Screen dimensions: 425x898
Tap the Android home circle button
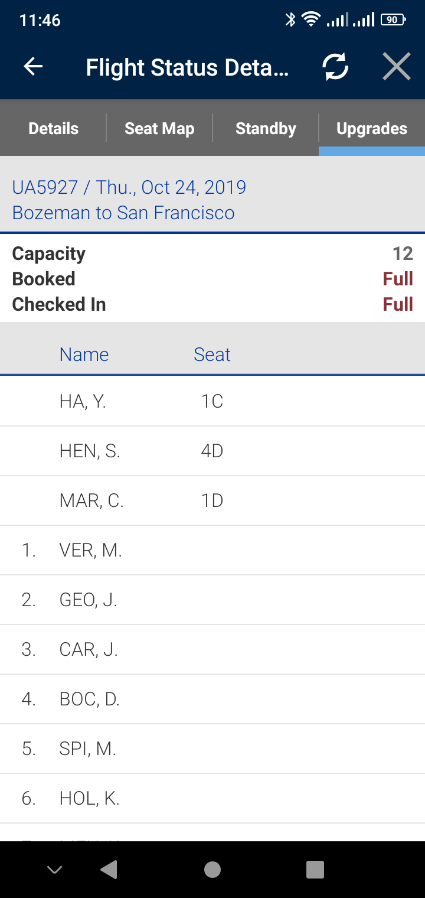[x=212, y=869]
